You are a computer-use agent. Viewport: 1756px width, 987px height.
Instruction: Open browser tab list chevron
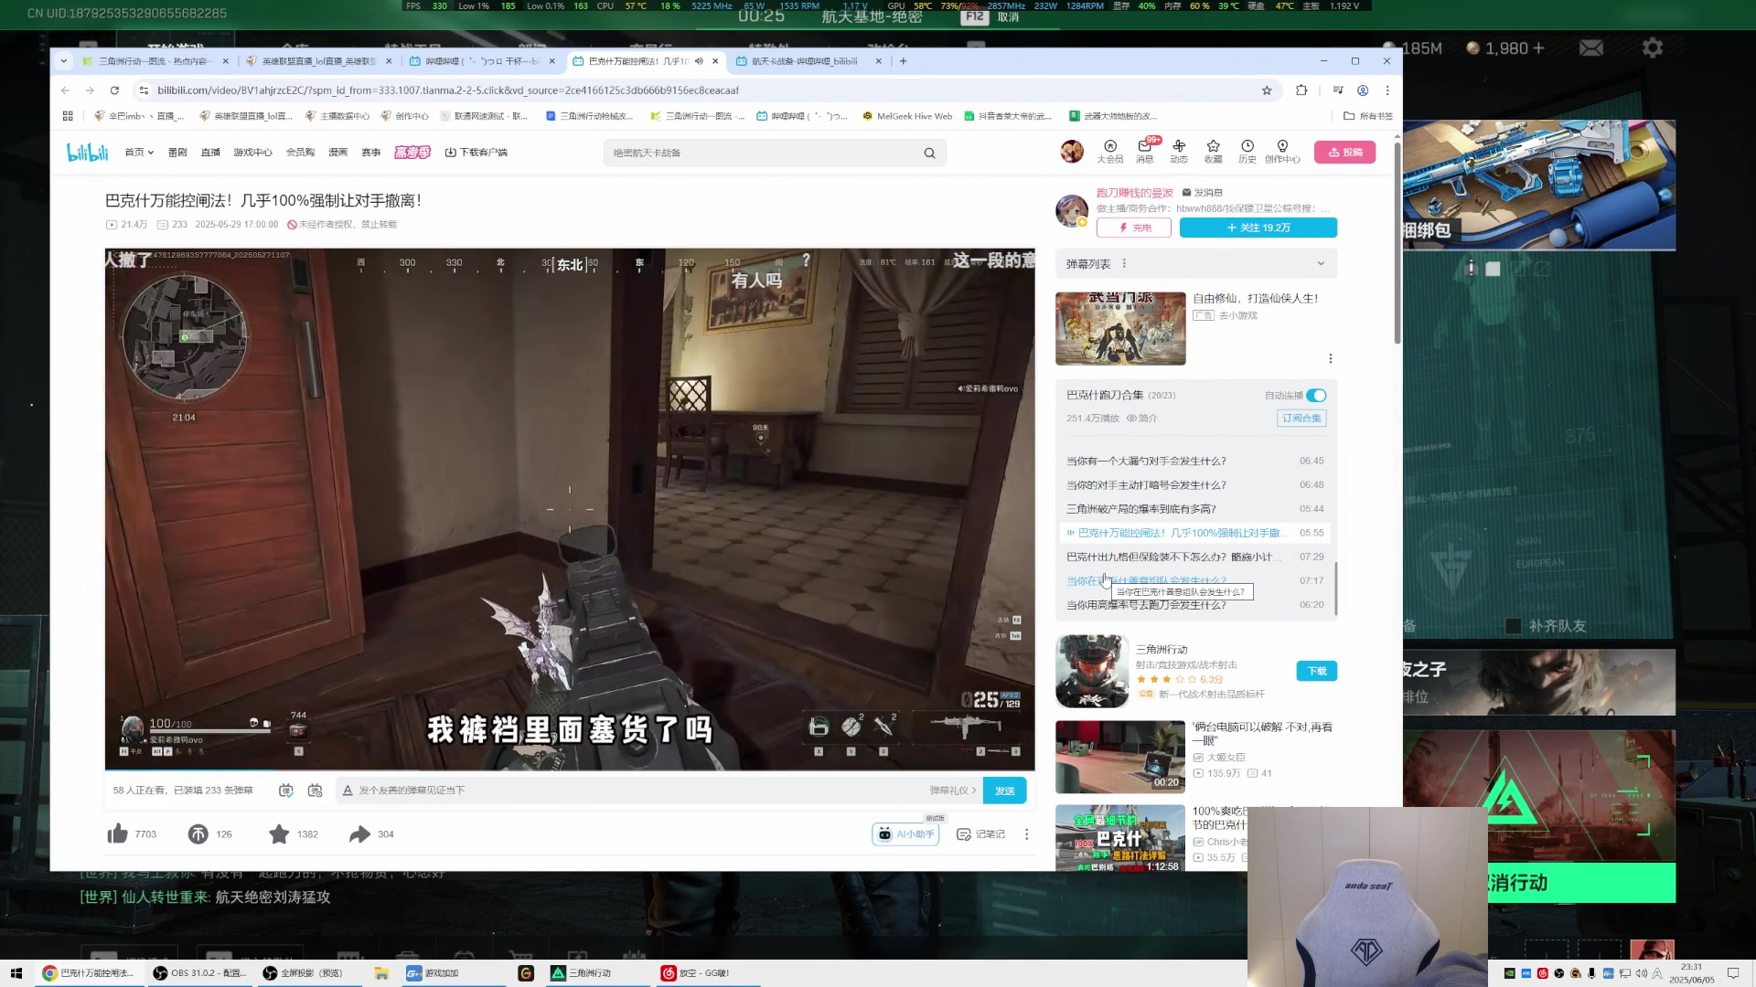point(63,61)
